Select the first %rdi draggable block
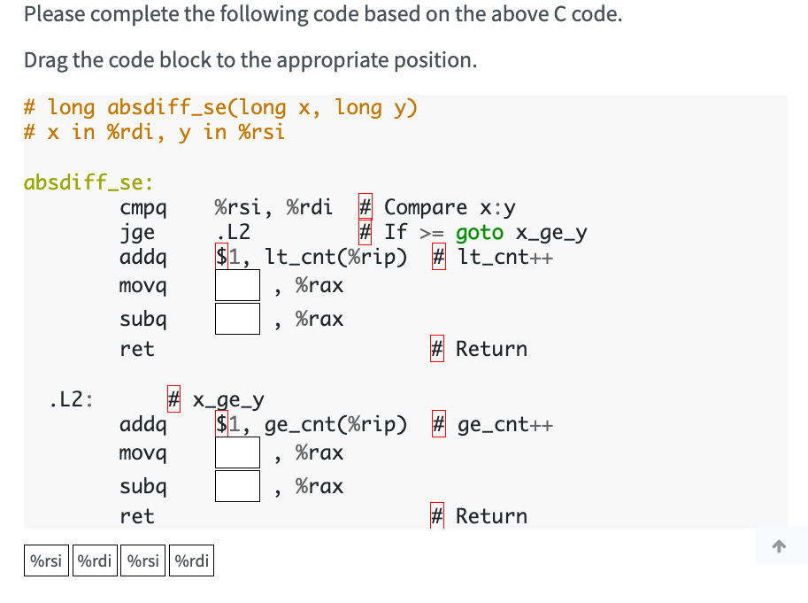This screenshot has height=603, width=808. pos(95,560)
